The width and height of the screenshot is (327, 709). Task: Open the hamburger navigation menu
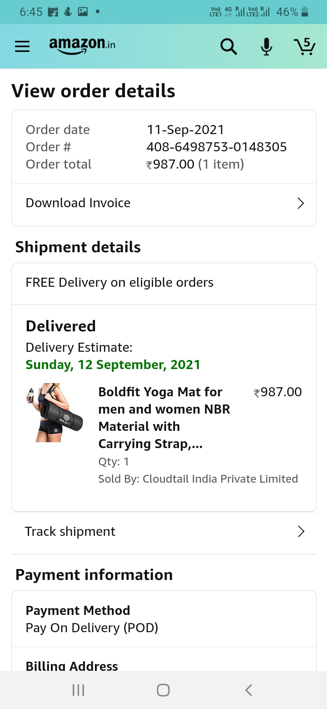coord(22,46)
